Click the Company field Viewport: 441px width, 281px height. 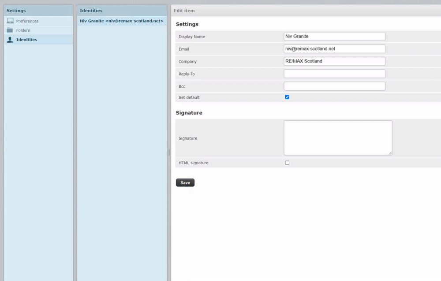(334, 61)
